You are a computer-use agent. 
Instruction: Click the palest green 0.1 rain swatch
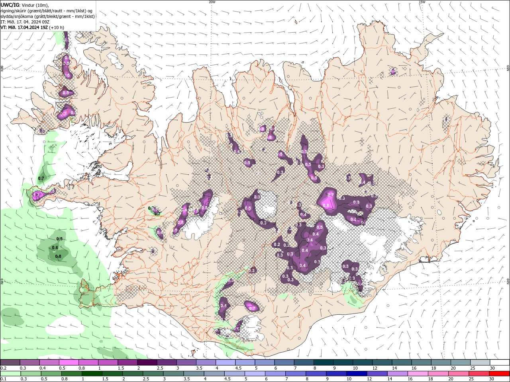point(11,374)
